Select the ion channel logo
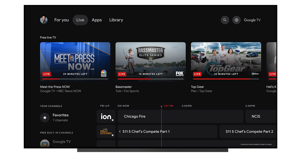The height and width of the screenshot is (157, 301). click(106, 116)
